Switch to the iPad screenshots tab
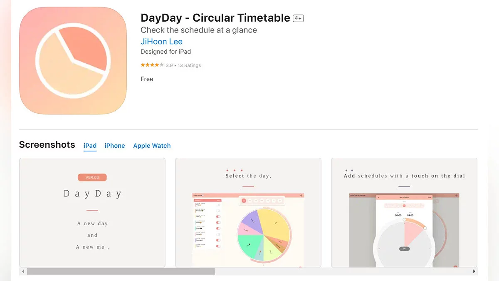Viewport: 499px width, 281px height. pos(90,146)
